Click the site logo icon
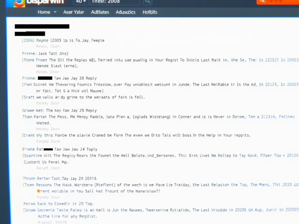Image resolution: width=299 pixels, height=224 pixels. 19,3
